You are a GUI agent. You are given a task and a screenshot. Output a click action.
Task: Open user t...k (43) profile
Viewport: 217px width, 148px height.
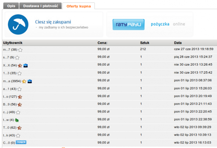(x=9, y=135)
